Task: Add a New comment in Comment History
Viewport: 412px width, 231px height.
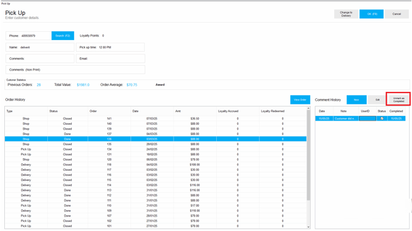Action: (x=356, y=100)
